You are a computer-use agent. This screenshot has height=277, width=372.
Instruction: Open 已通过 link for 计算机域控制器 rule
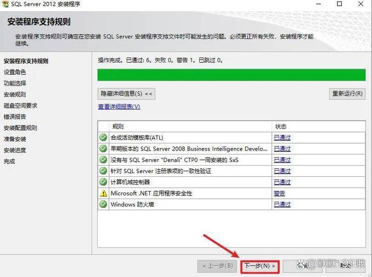point(282,182)
